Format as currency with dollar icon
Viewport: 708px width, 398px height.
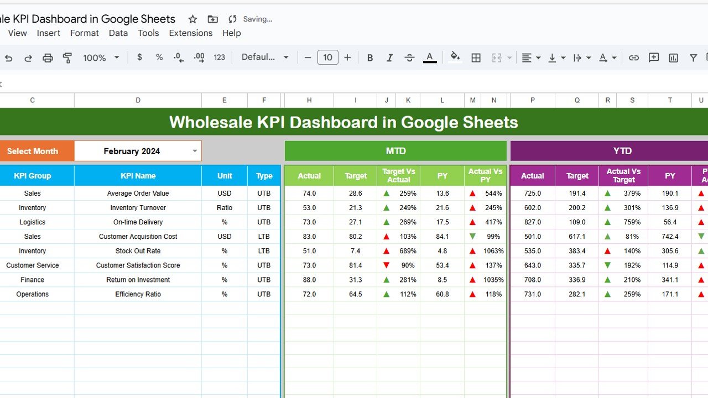click(139, 57)
